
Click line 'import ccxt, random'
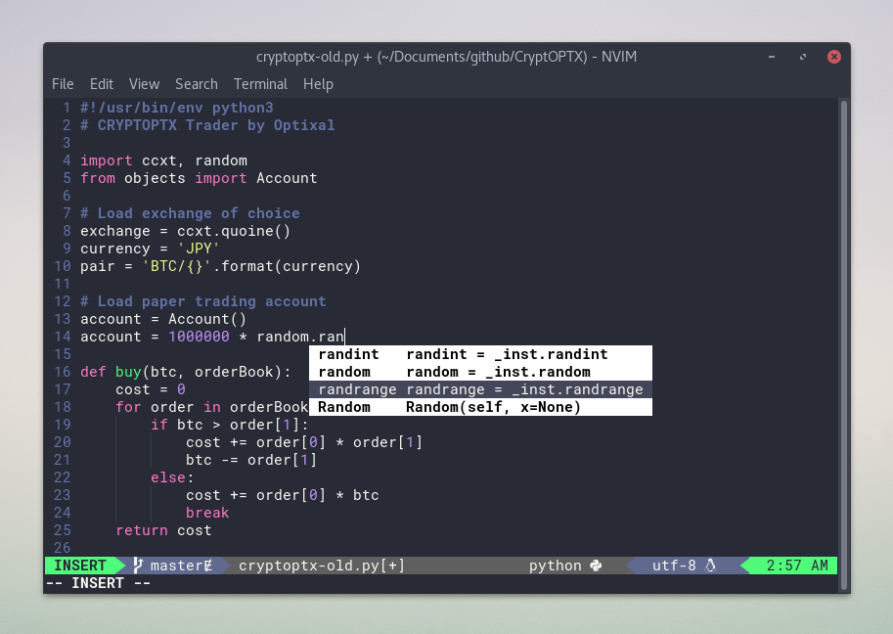pos(163,160)
